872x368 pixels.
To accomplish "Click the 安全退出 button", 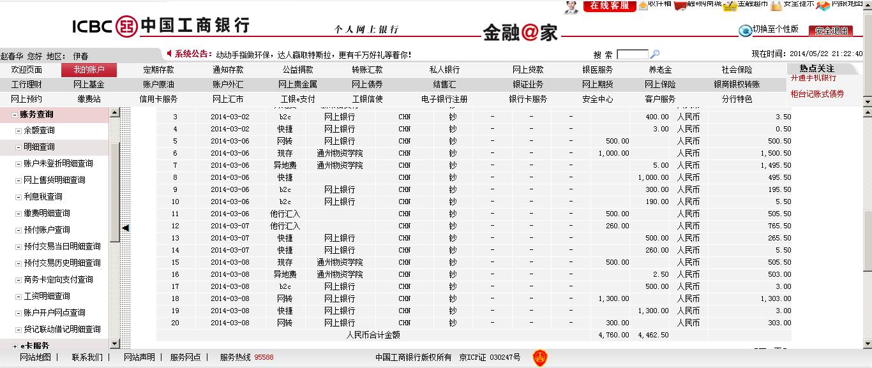I will (831, 31).
